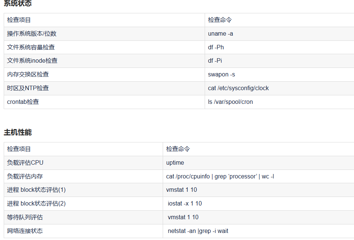Click the 操作系统版本/位数 row label
354x240 pixels.
pos(32,34)
